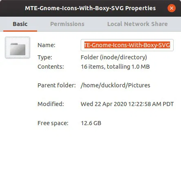Open the Local Network Share tab
Viewport: 181px width, 169px height.
click(x=137, y=24)
